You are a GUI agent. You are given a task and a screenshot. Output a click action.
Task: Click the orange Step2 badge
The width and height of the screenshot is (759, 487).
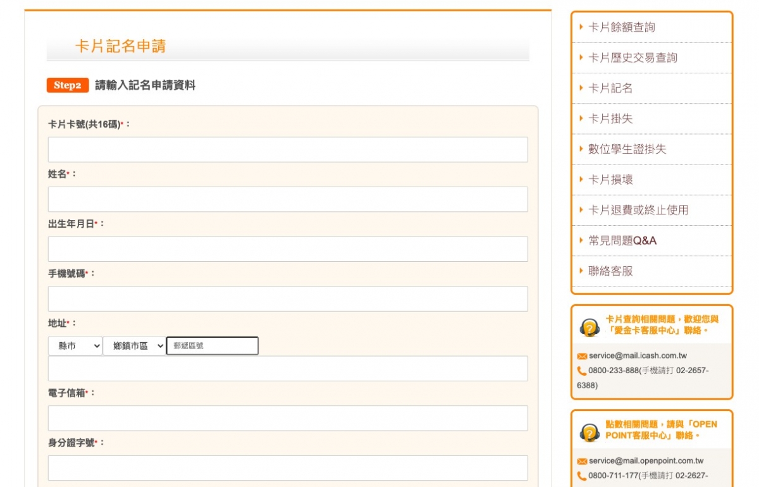point(68,85)
